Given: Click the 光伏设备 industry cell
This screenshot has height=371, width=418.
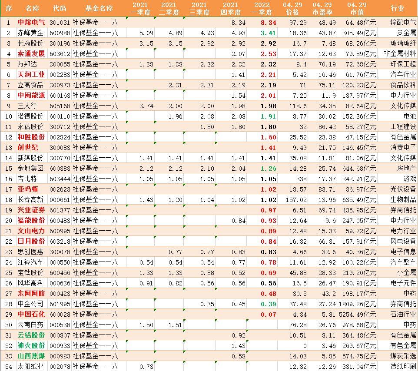Looking at the screenshot, I should [x=403, y=189].
